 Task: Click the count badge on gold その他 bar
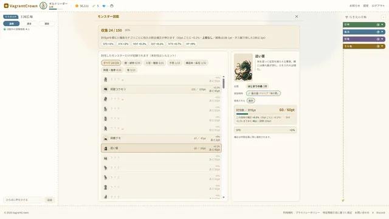(x=378, y=46)
